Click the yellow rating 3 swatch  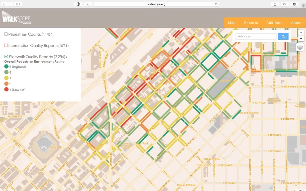[7, 78]
